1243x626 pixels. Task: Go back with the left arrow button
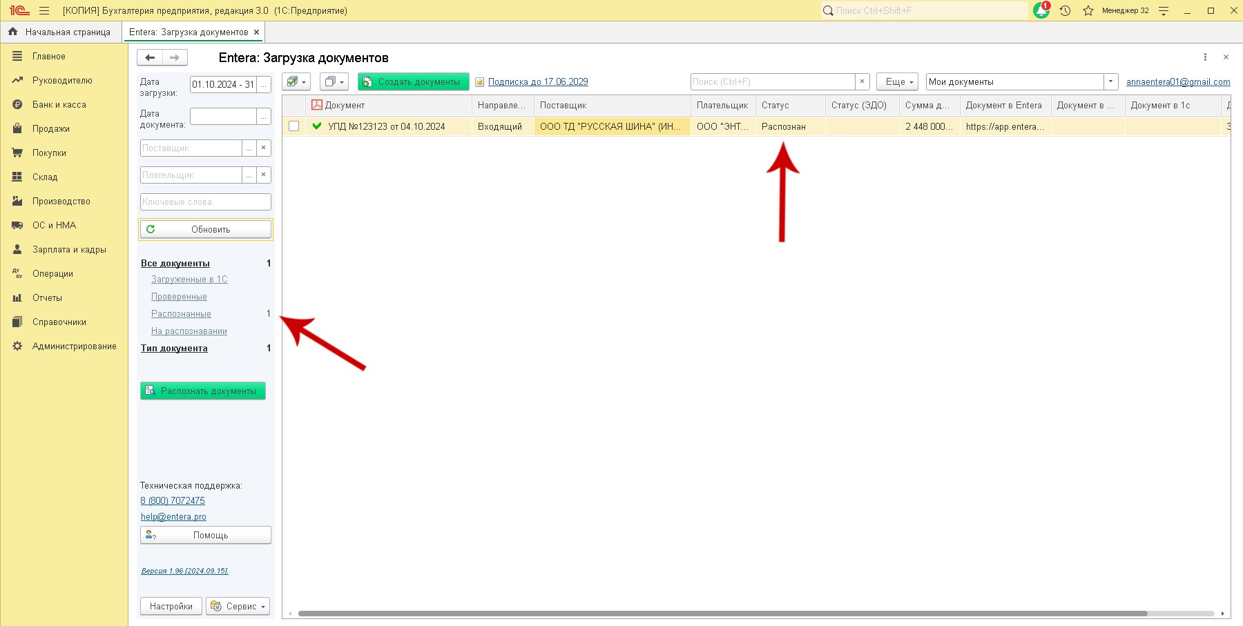click(x=150, y=57)
